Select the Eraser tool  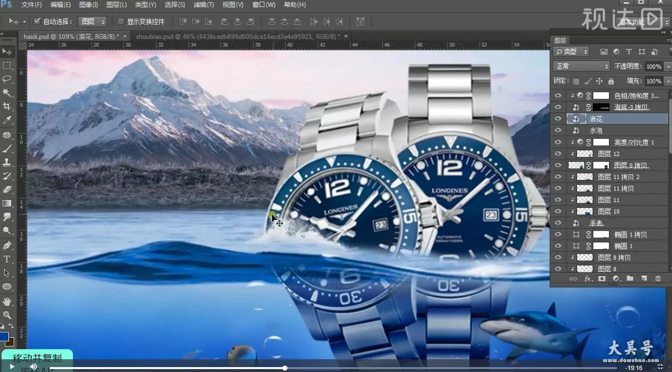pos(7,189)
